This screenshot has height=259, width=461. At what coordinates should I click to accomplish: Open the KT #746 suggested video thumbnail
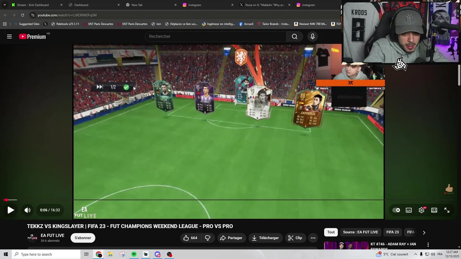pos(346,245)
